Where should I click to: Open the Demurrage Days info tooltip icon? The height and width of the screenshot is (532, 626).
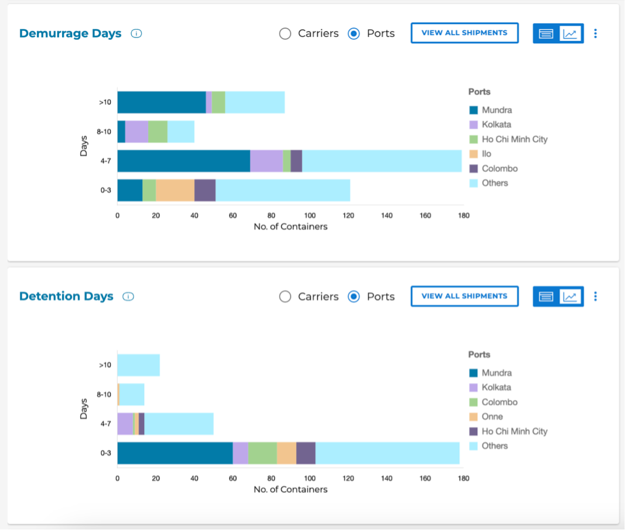tap(136, 33)
